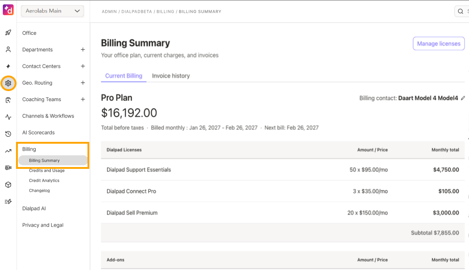Image resolution: width=469 pixels, height=270 pixels.
Task: Expand Contact Centers with the plus icon
Action: tap(83, 66)
